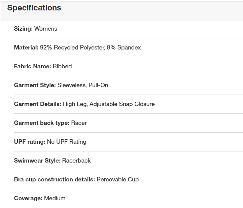243x208 pixels.
Task: Click the Fabric Name label
Action: [32, 66]
